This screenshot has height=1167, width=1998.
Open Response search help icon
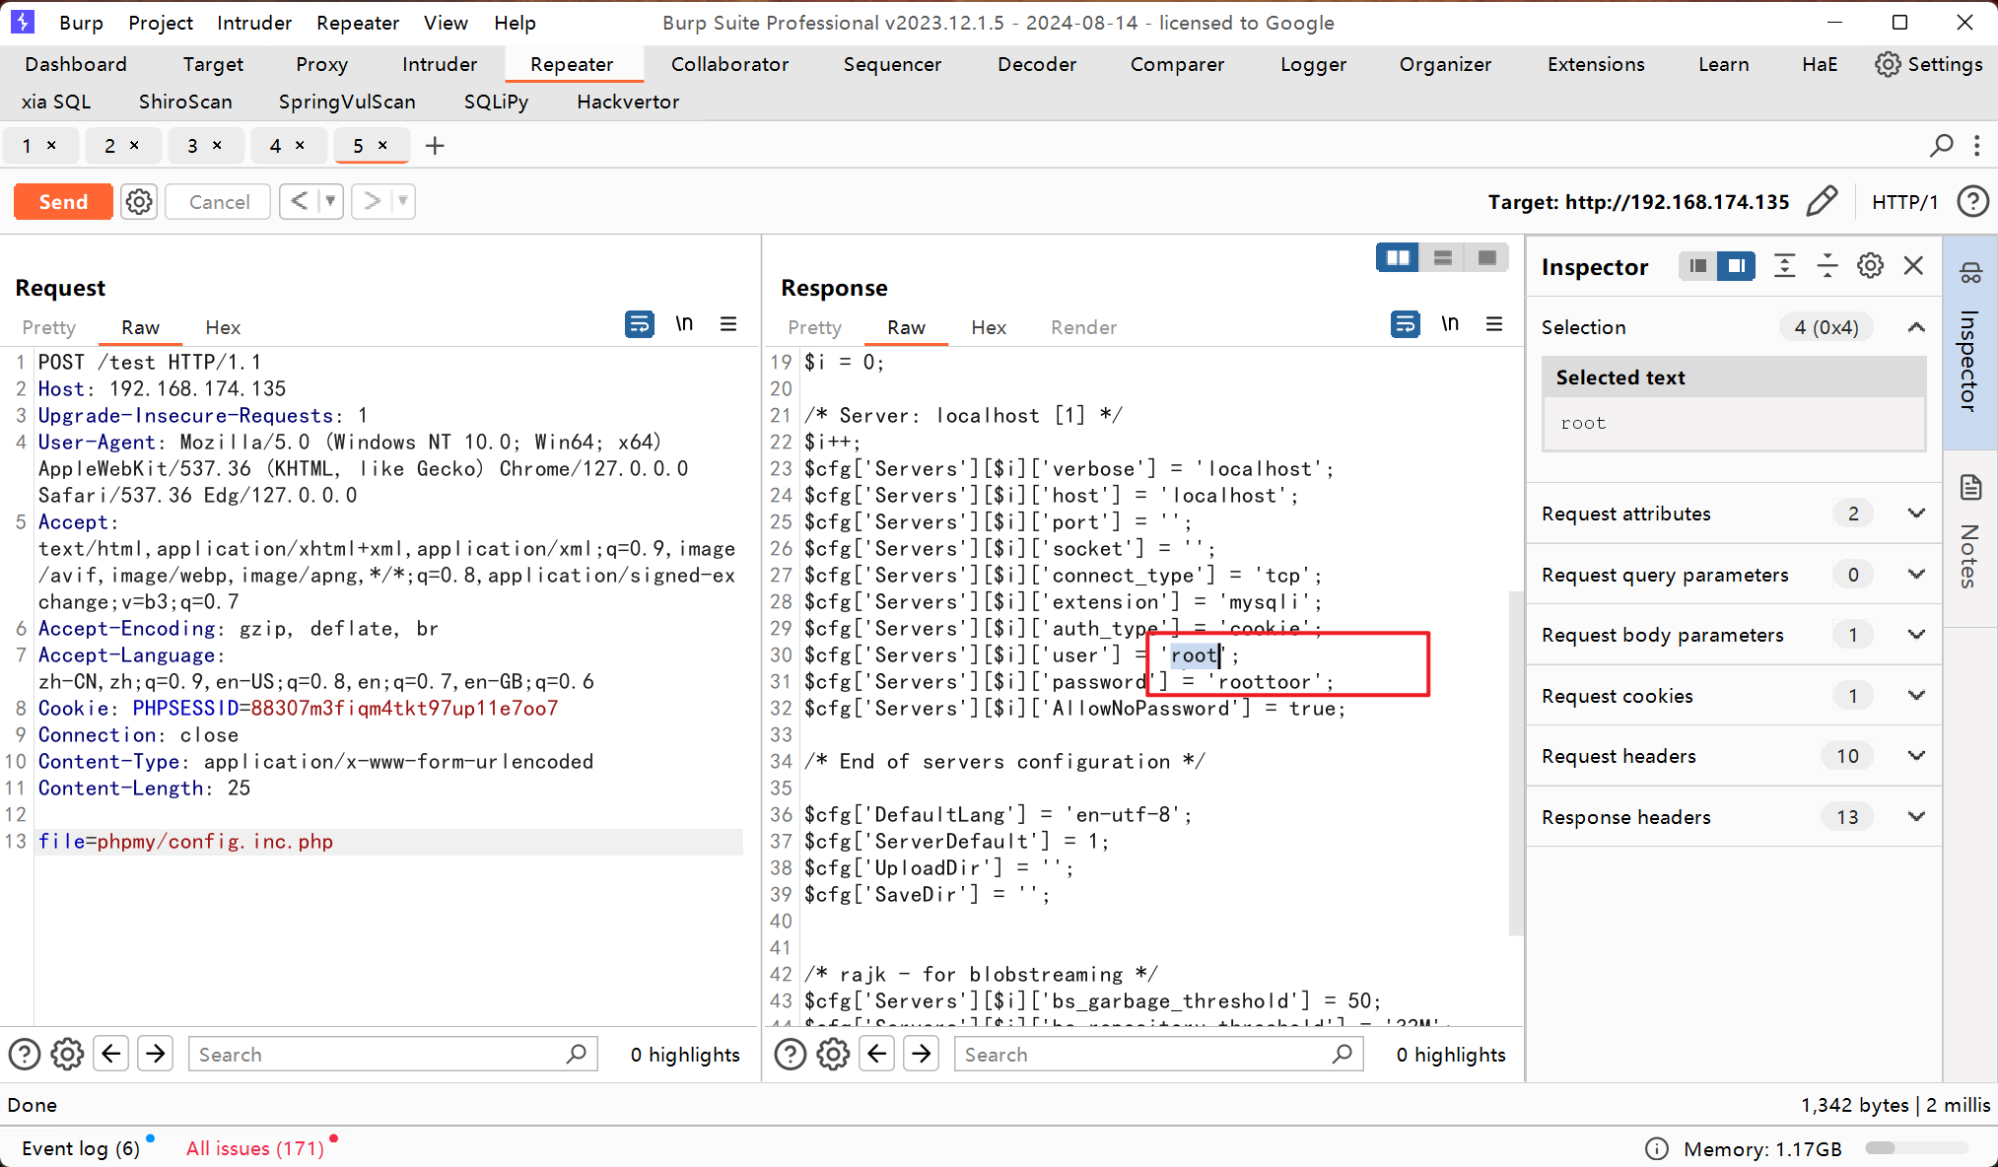[x=791, y=1055]
